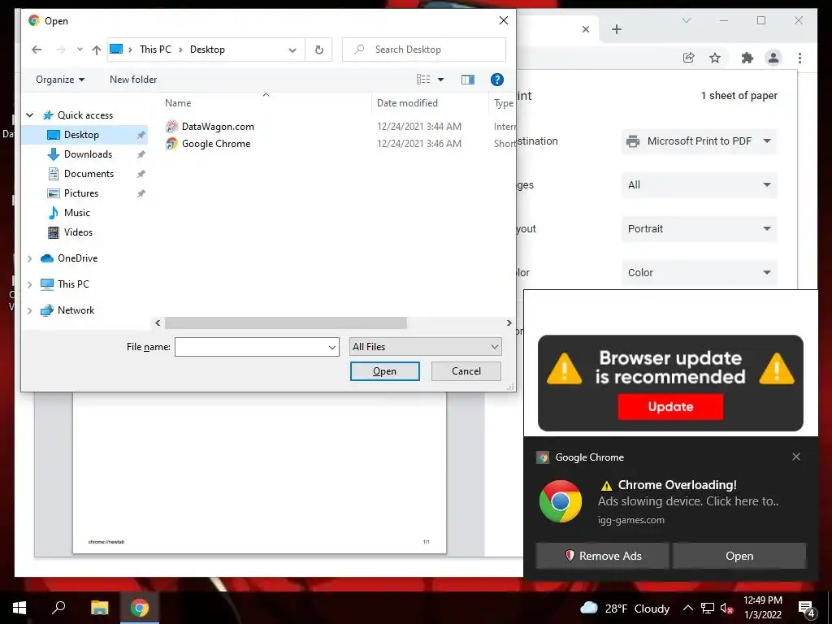Select Desktop in Quick access
The height and width of the screenshot is (624, 832).
pos(81,135)
